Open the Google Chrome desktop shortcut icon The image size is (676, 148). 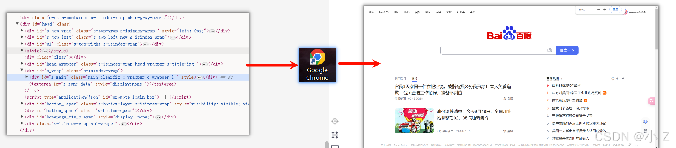click(317, 65)
